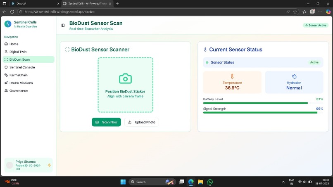This screenshot has height=187, width=333.
Task: Click the Sensor Active badge in the header
Action: 316,25
